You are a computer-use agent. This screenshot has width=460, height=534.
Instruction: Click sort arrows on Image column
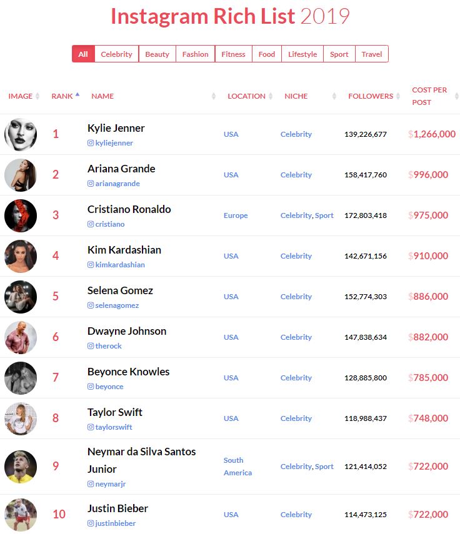[x=37, y=96]
